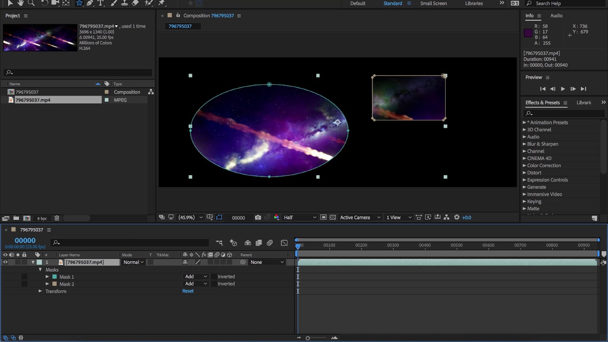Open the Graph Editor from timeline
Viewport: 608px width, 342px height.
(284, 243)
